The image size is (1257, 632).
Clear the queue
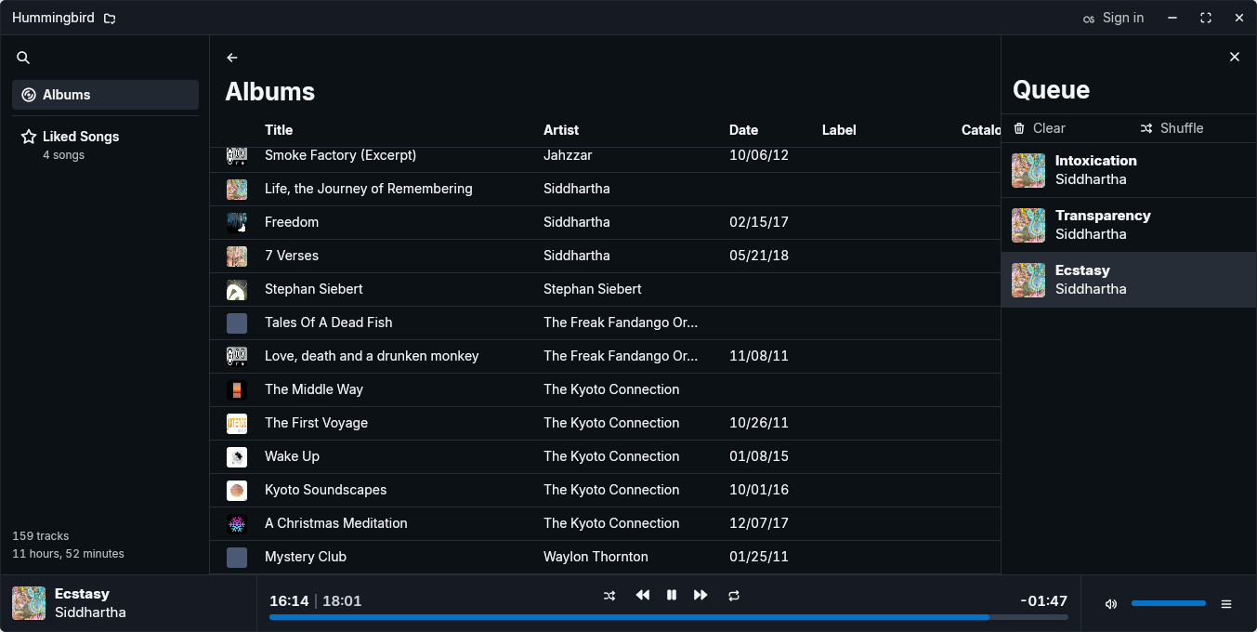coord(1040,128)
